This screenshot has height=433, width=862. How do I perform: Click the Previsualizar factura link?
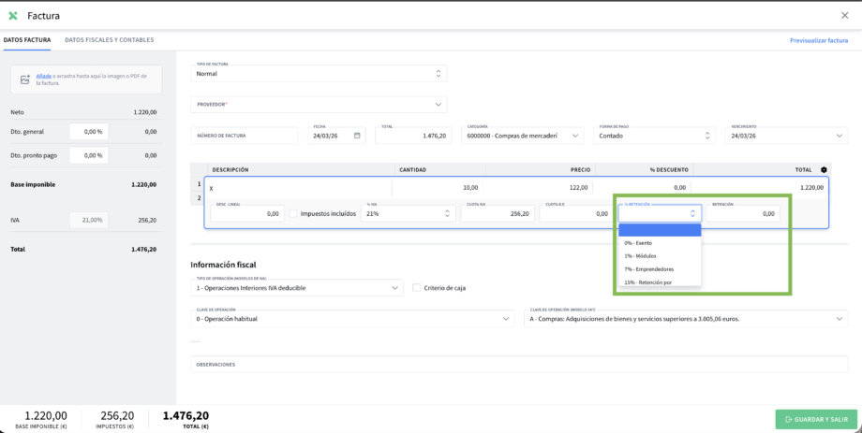point(818,40)
